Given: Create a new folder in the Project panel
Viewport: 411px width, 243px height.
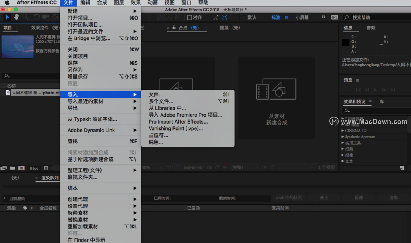Looking at the screenshot, I should click(12, 168).
